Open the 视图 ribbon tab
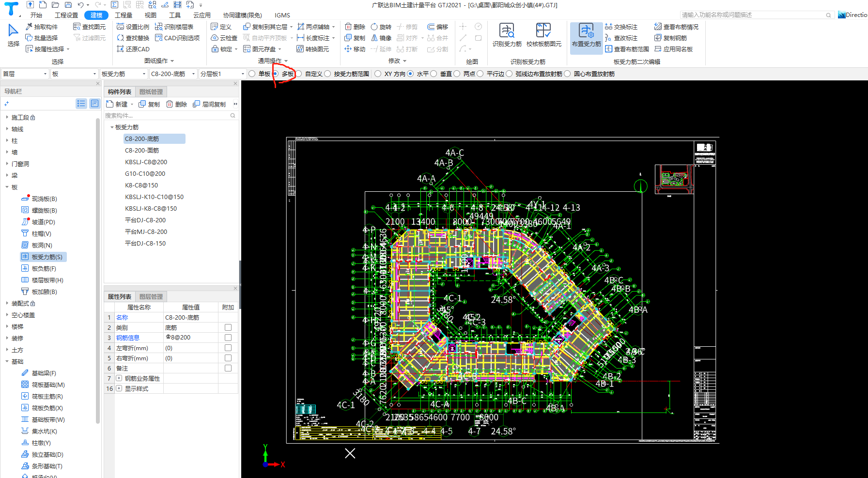 (151, 15)
